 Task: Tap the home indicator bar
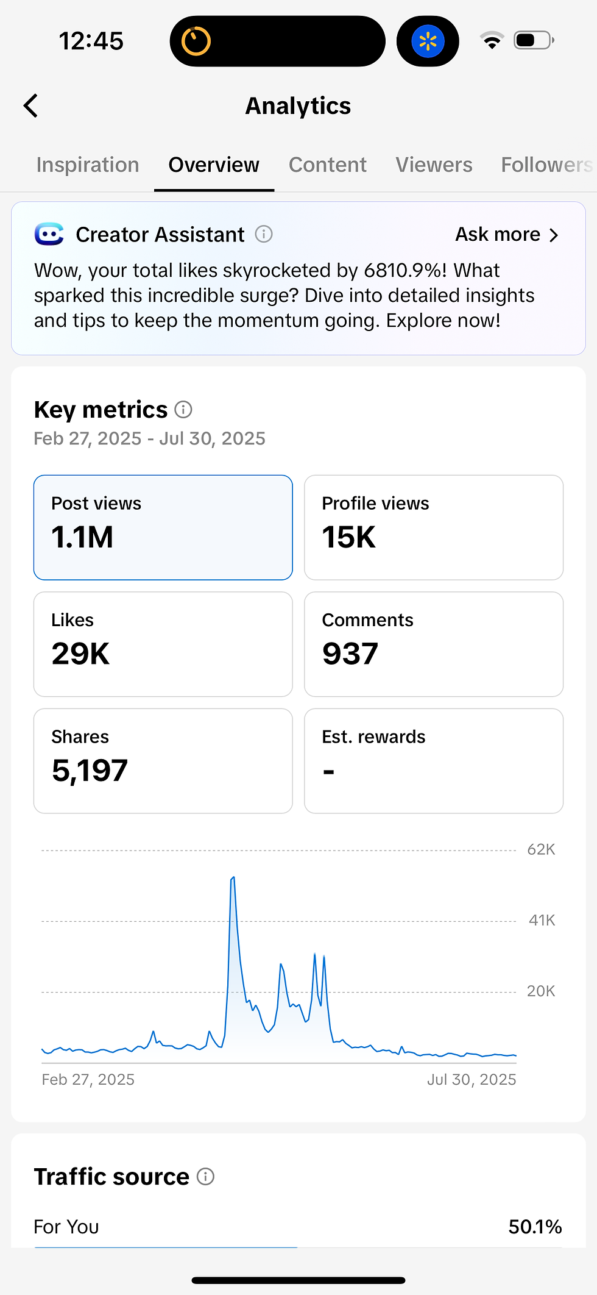pyautogui.click(x=298, y=1280)
